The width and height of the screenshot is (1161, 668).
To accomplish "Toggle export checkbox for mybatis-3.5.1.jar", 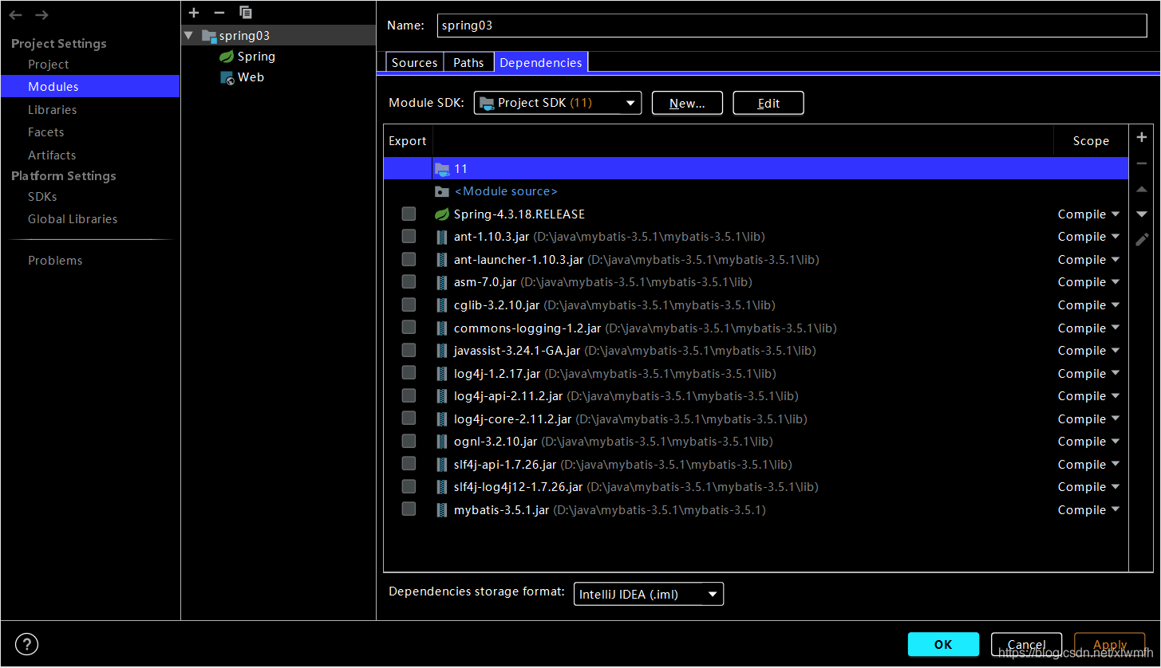I will click(x=409, y=509).
